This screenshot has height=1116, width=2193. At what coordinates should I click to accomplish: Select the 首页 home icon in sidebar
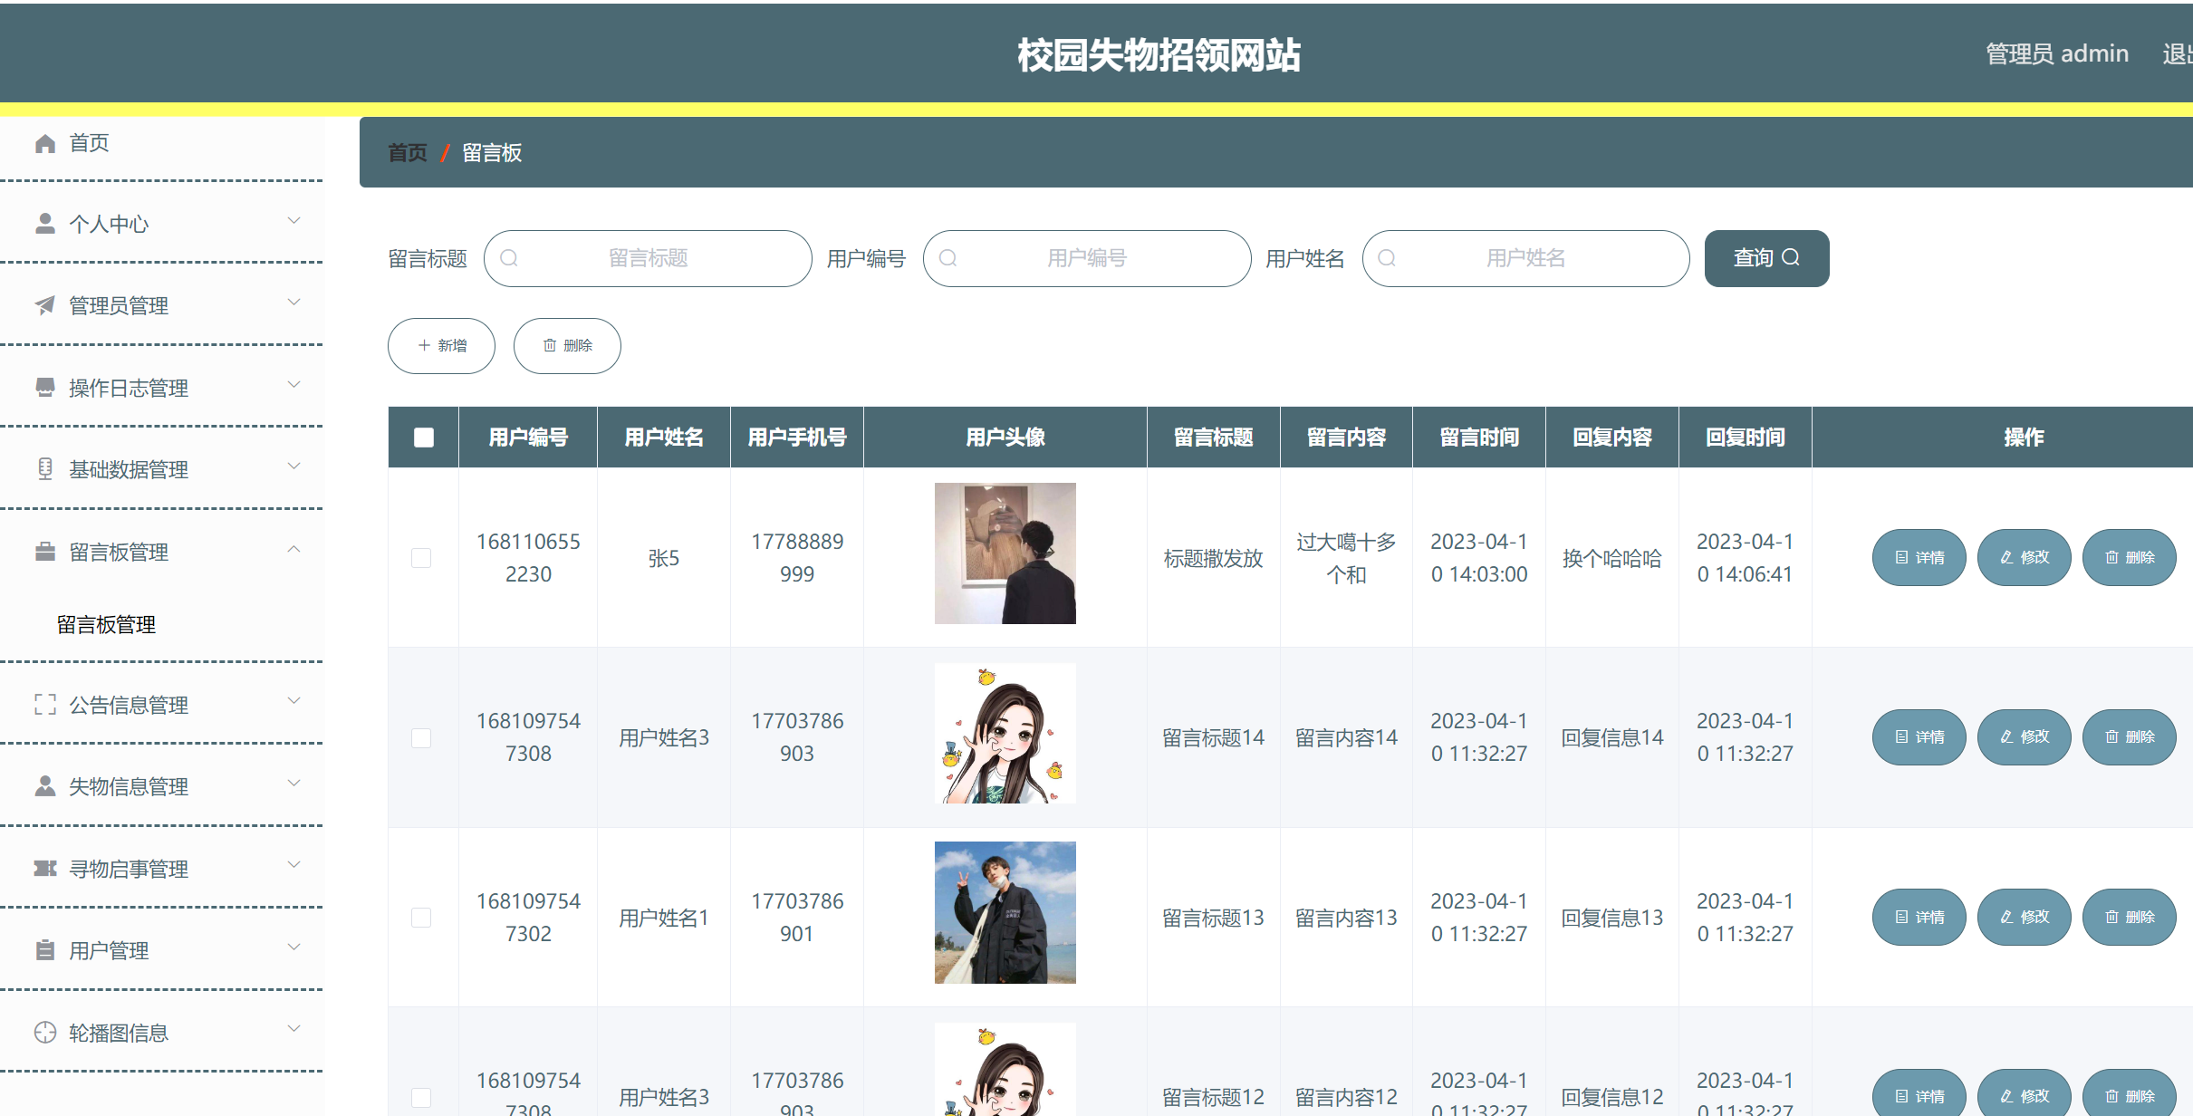44,142
